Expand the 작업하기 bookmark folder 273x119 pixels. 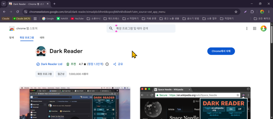[227, 19]
